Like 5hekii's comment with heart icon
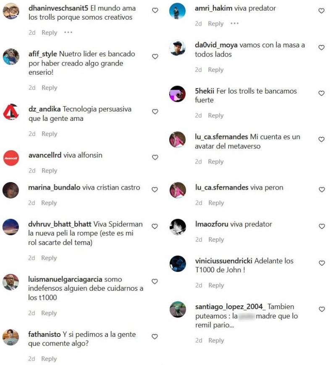The width and height of the screenshot is (336, 365). [x=322, y=93]
